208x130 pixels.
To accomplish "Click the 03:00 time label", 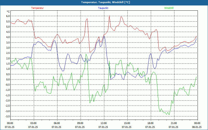I will (x=34, y=123).
